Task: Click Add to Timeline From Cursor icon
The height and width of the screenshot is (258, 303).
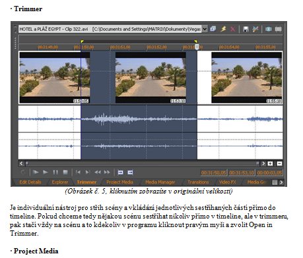Action: (120, 172)
